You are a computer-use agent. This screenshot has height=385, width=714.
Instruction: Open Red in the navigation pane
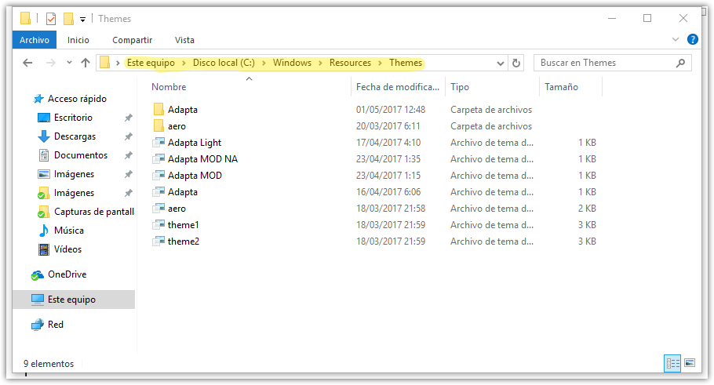[x=55, y=325]
